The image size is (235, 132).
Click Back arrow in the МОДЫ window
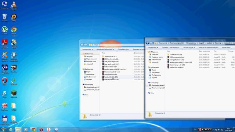coord(82,45)
